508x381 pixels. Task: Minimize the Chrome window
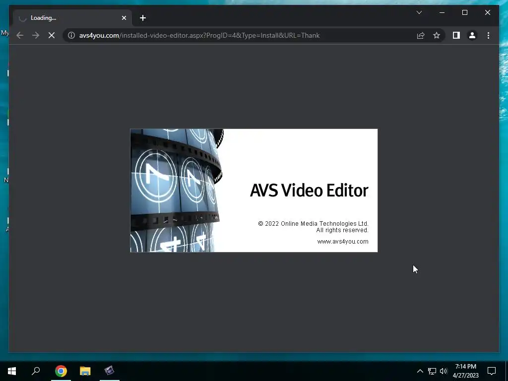pos(442,12)
